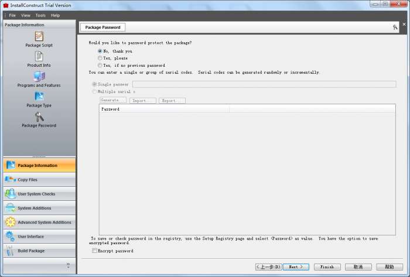410x277 pixels.
Task: Click the 取消 cancel button
Action: tap(358, 267)
